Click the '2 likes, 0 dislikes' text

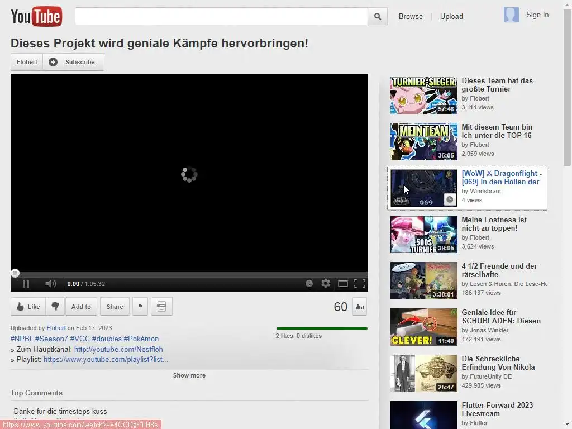(x=298, y=336)
